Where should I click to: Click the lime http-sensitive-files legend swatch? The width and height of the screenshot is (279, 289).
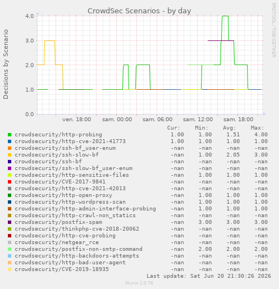point(10,175)
